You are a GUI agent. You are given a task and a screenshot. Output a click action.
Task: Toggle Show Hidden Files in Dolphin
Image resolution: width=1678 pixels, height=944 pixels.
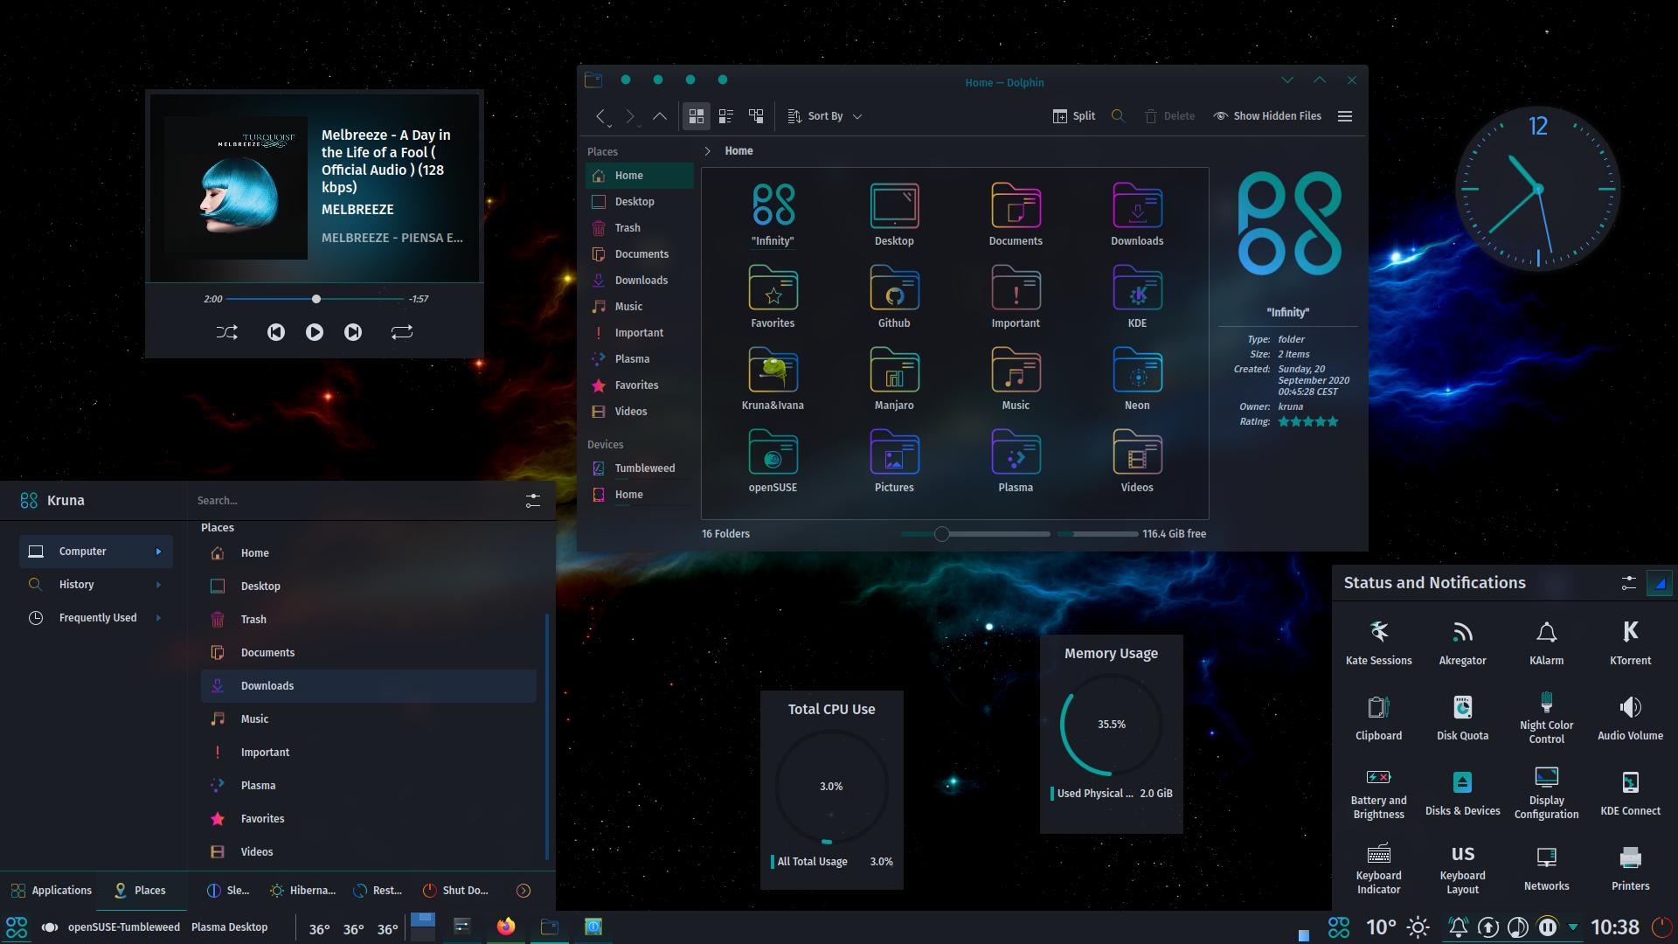click(1266, 115)
